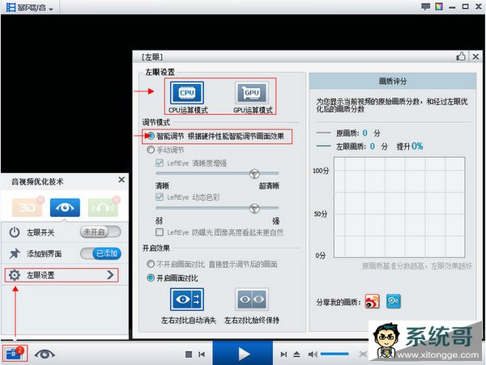Stop playback with the stop button
The image size is (486, 365).
tap(189, 354)
